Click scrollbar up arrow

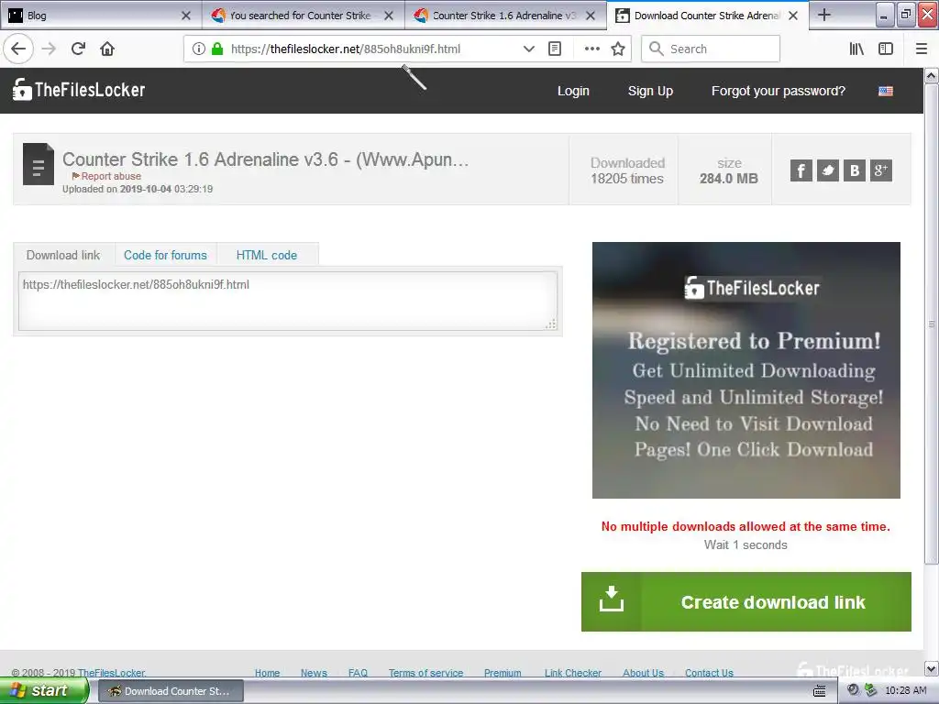pos(932,75)
